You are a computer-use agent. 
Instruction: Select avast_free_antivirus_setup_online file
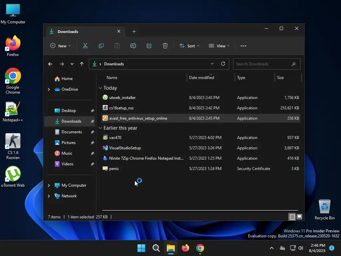coord(200,118)
